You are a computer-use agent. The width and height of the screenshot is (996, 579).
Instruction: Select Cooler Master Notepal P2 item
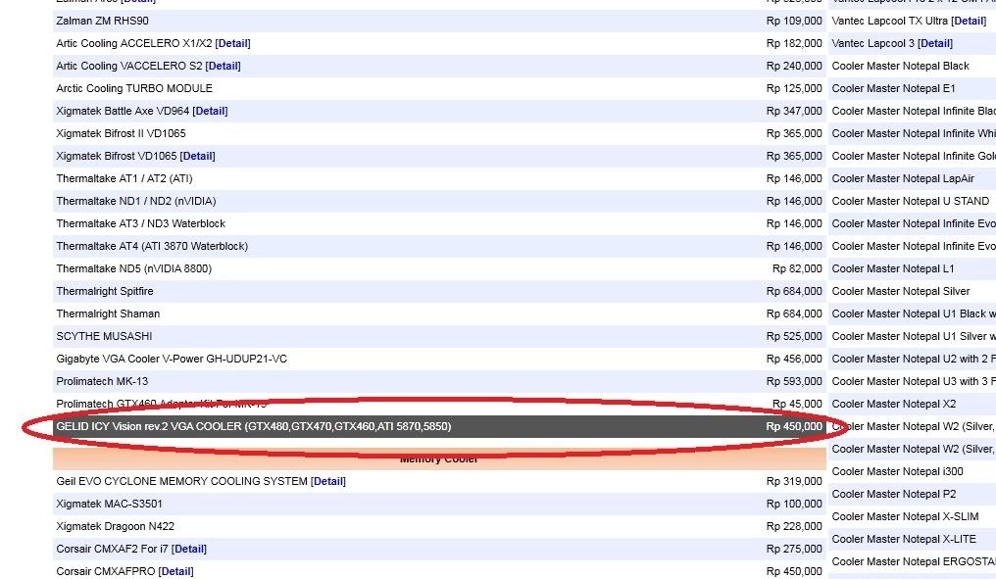pyautogui.click(x=894, y=494)
